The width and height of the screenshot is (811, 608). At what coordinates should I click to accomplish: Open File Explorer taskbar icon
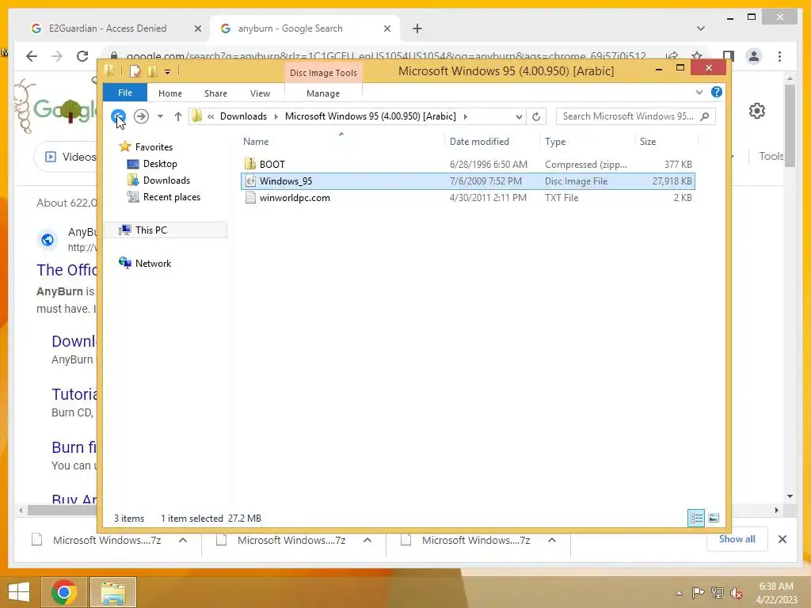(x=113, y=592)
